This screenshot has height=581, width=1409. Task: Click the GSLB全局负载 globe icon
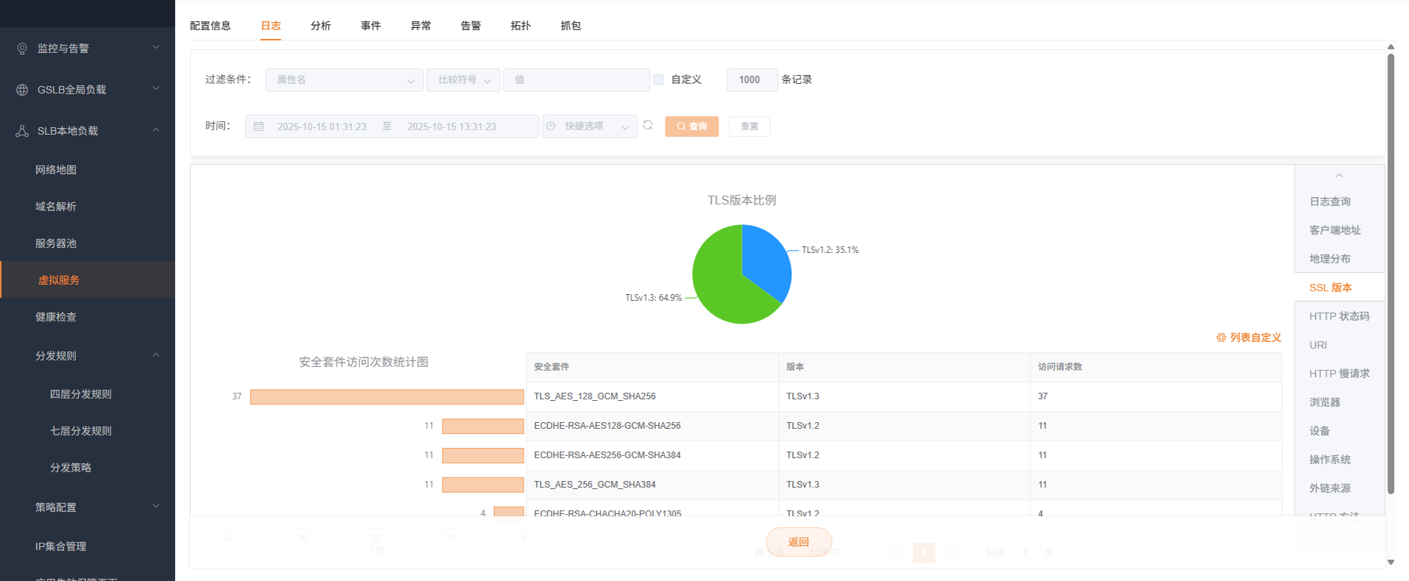(x=22, y=90)
